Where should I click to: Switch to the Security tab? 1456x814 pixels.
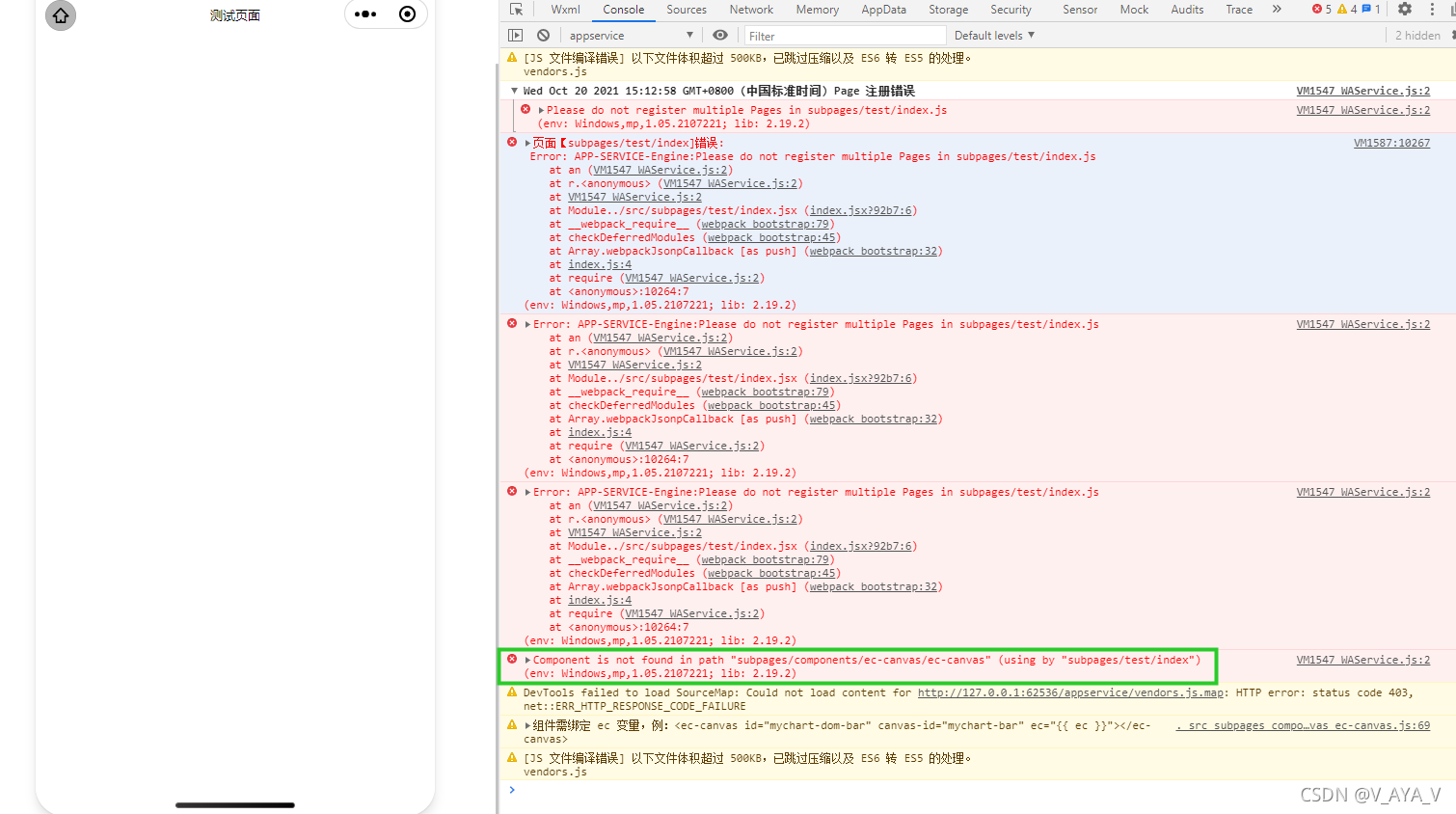1011,10
